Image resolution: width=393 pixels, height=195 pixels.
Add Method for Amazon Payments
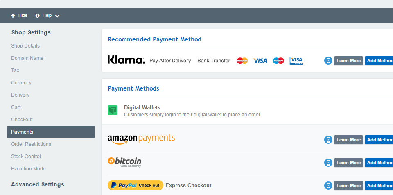[x=379, y=140]
